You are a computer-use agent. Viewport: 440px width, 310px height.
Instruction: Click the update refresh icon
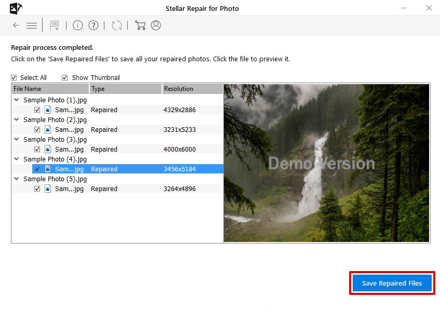click(117, 25)
